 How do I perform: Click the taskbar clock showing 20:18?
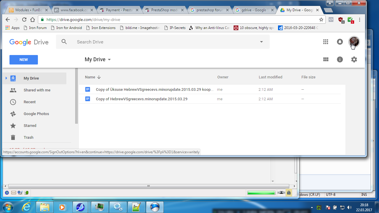(x=364, y=207)
